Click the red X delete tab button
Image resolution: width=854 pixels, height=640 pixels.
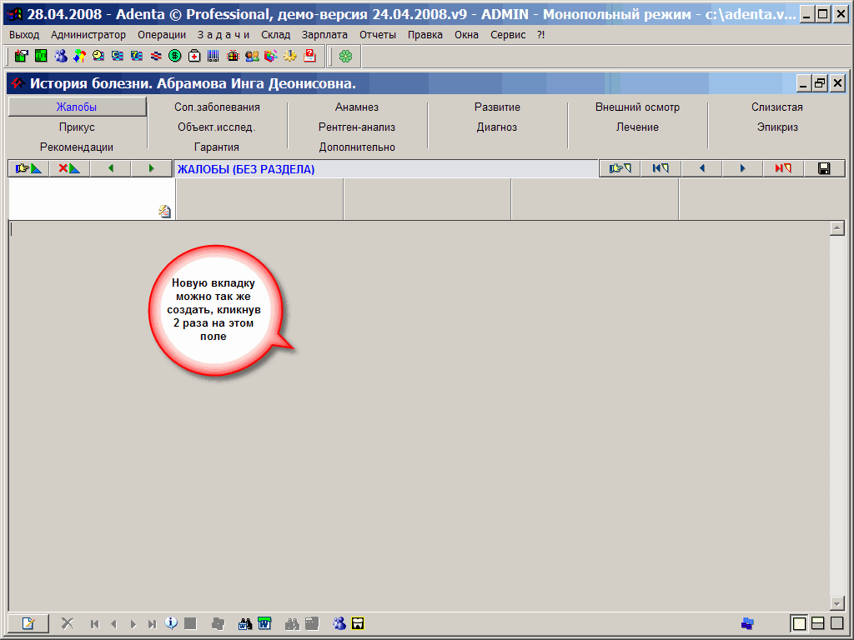[x=69, y=168]
